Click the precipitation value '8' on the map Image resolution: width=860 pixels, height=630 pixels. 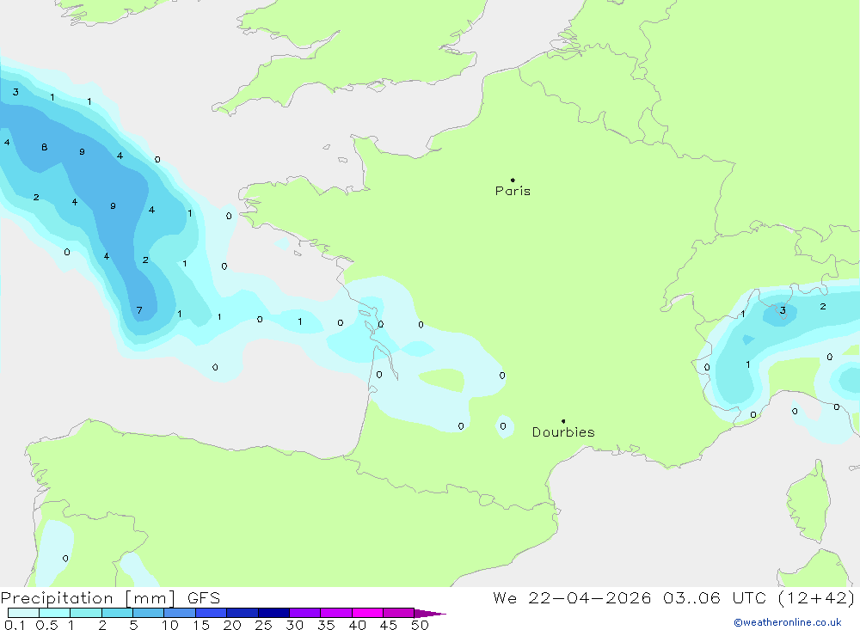pos(45,147)
